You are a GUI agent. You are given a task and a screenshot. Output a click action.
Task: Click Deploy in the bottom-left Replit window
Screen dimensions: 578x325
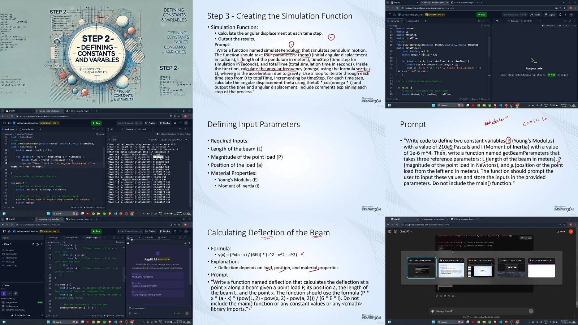(165, 231)
